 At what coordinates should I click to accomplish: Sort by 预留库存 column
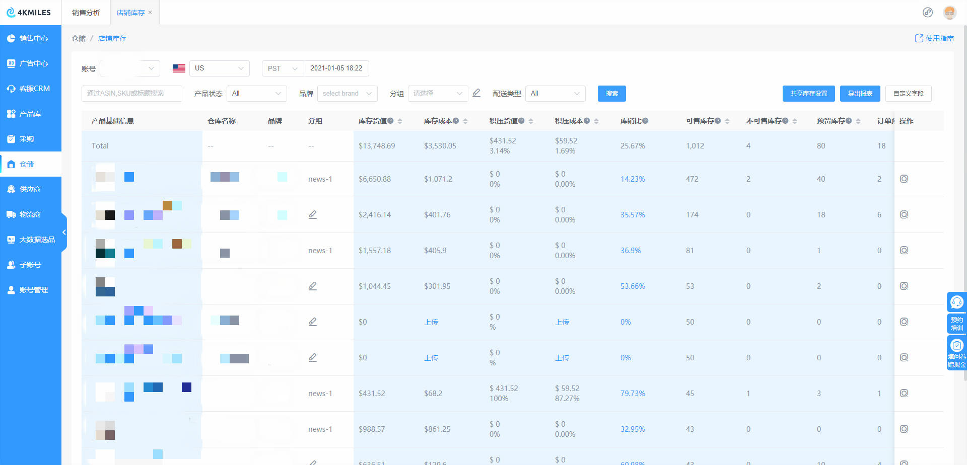point(858,121)
